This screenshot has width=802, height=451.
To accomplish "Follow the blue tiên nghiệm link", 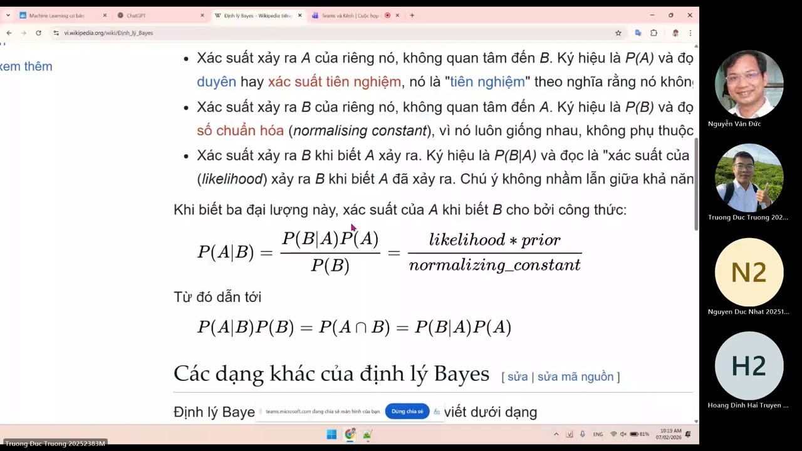I will [487, 82].
